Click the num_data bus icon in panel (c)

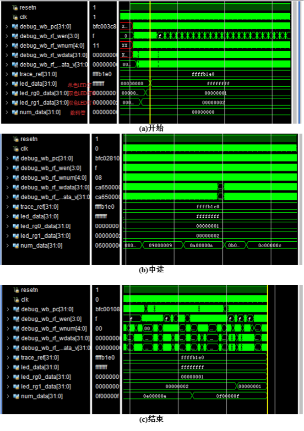click(16, 396)
